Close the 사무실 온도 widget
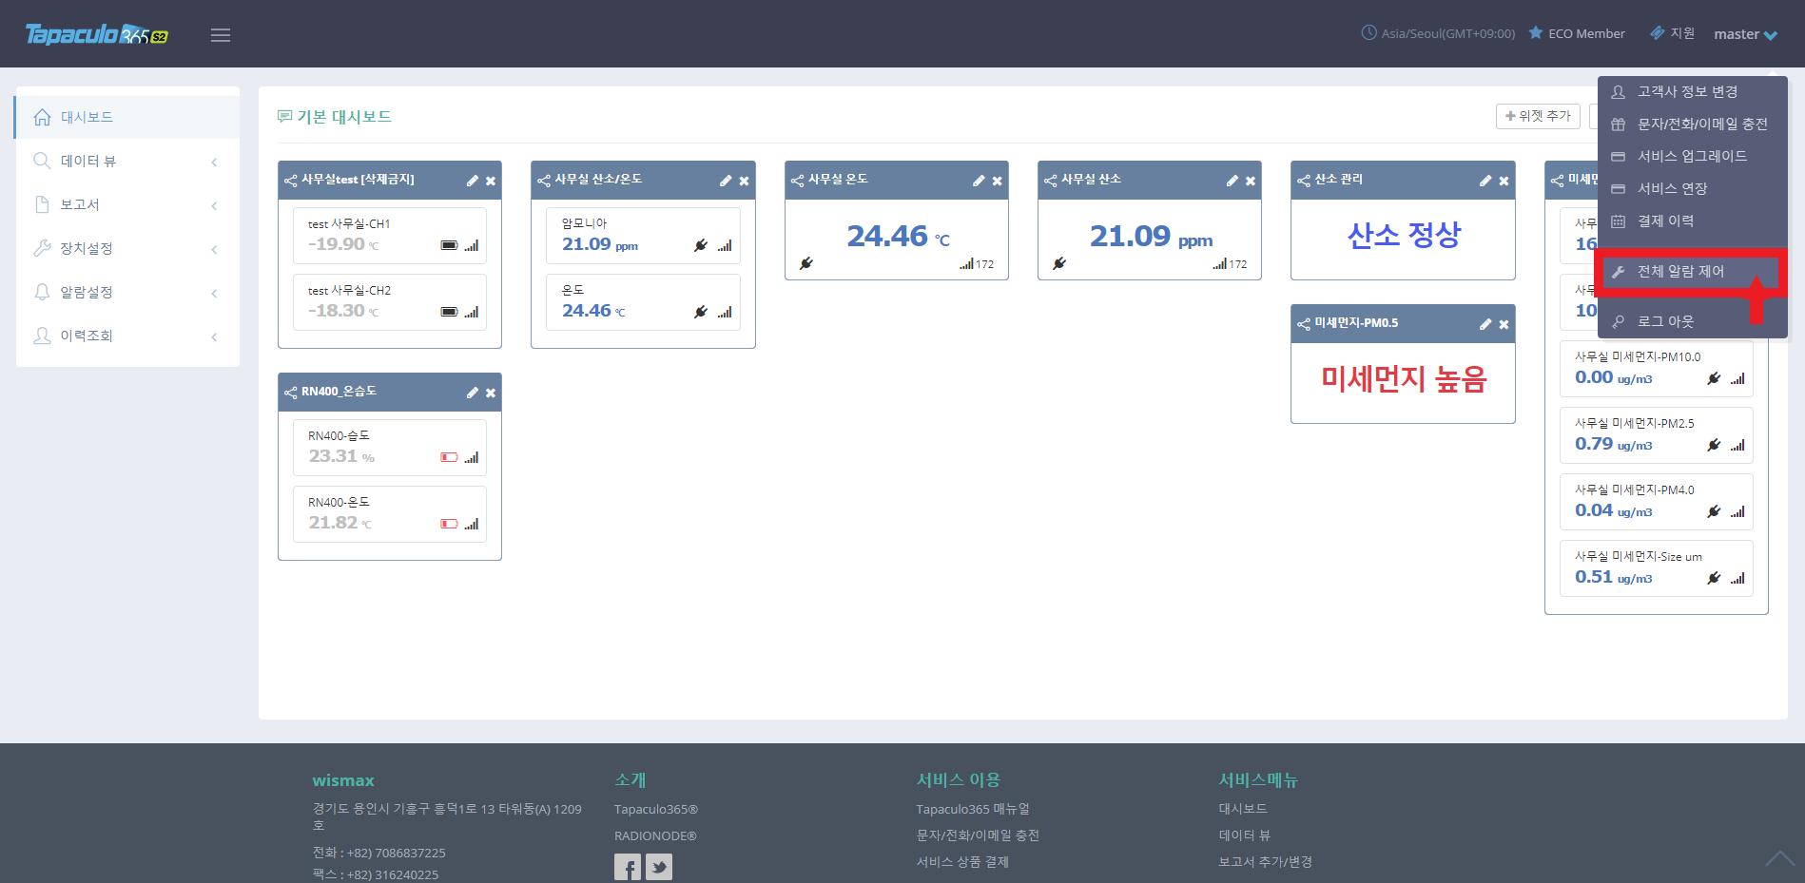 (x=997, y=181)
